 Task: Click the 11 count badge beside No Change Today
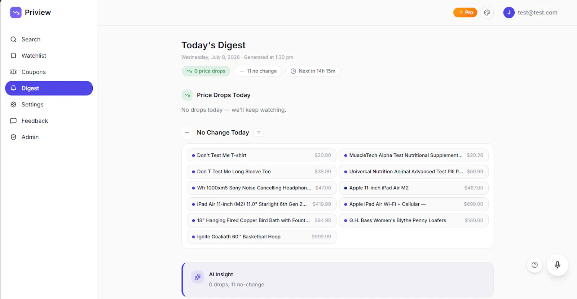tap(259, 132)
